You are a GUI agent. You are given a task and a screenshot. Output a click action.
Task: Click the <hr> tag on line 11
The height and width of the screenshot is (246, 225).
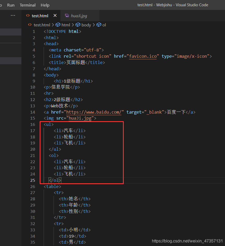49,93
